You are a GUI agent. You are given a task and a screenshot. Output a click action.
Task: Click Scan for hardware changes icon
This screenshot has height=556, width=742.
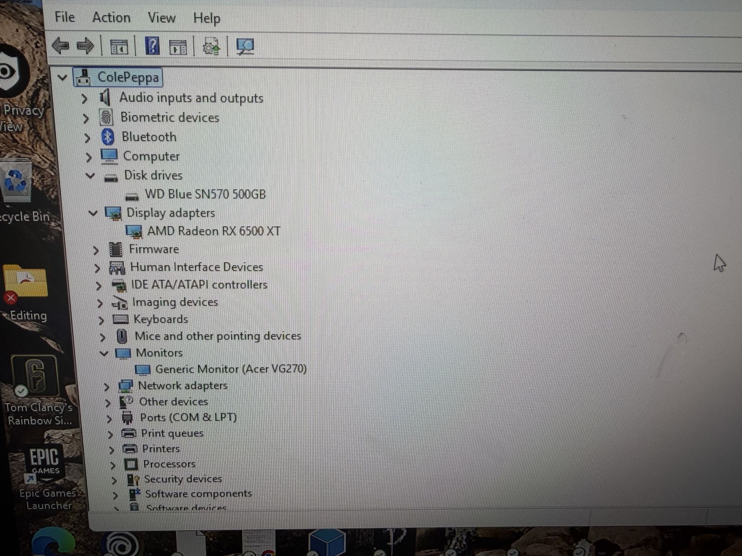coord(245,46)
